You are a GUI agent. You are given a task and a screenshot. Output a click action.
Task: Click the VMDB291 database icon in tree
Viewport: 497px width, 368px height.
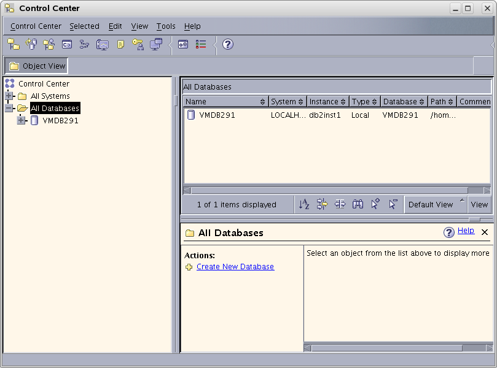pos(34,121)
